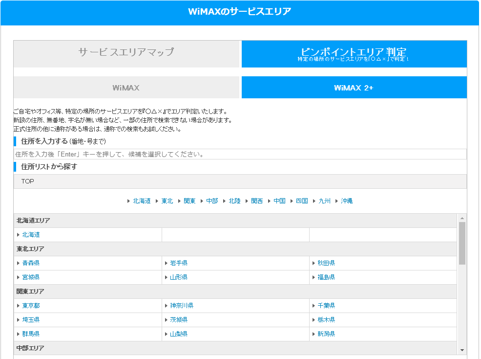This screenshot has height=359, width=481.
Task: Jump to 中国 region link
Action: point(279,201)
